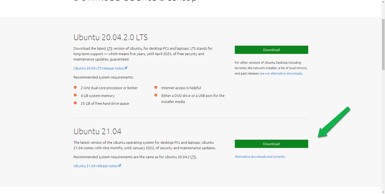Screen dimensions: 385x194
Task: Click the checkmark icon beside DVD drive or USB
Action: 156,95
